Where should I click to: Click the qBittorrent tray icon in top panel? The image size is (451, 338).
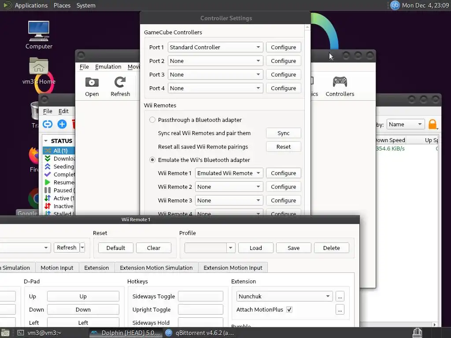click(x=395, y=5)
